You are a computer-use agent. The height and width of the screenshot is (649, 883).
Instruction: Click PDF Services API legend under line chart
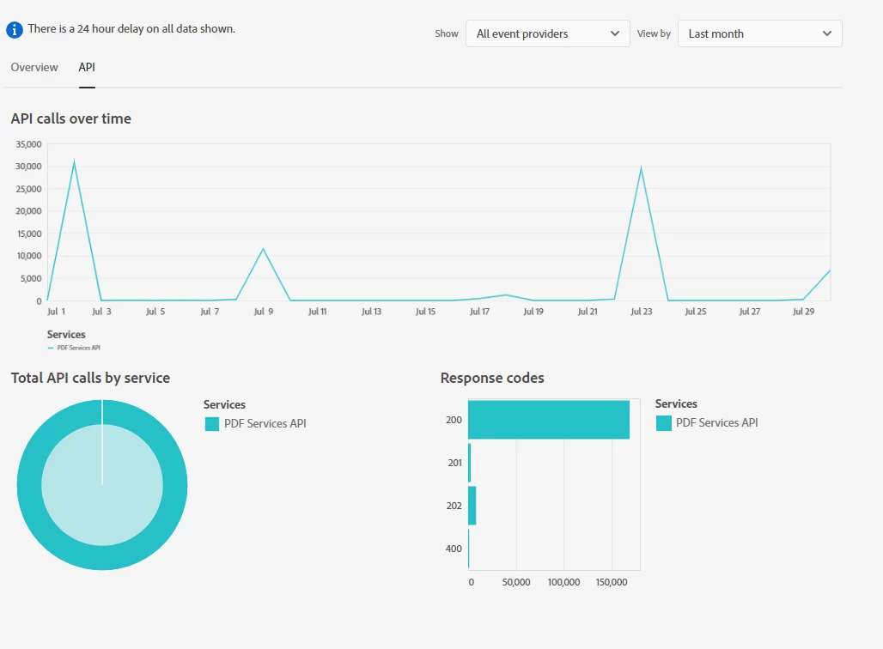[75, 348]
